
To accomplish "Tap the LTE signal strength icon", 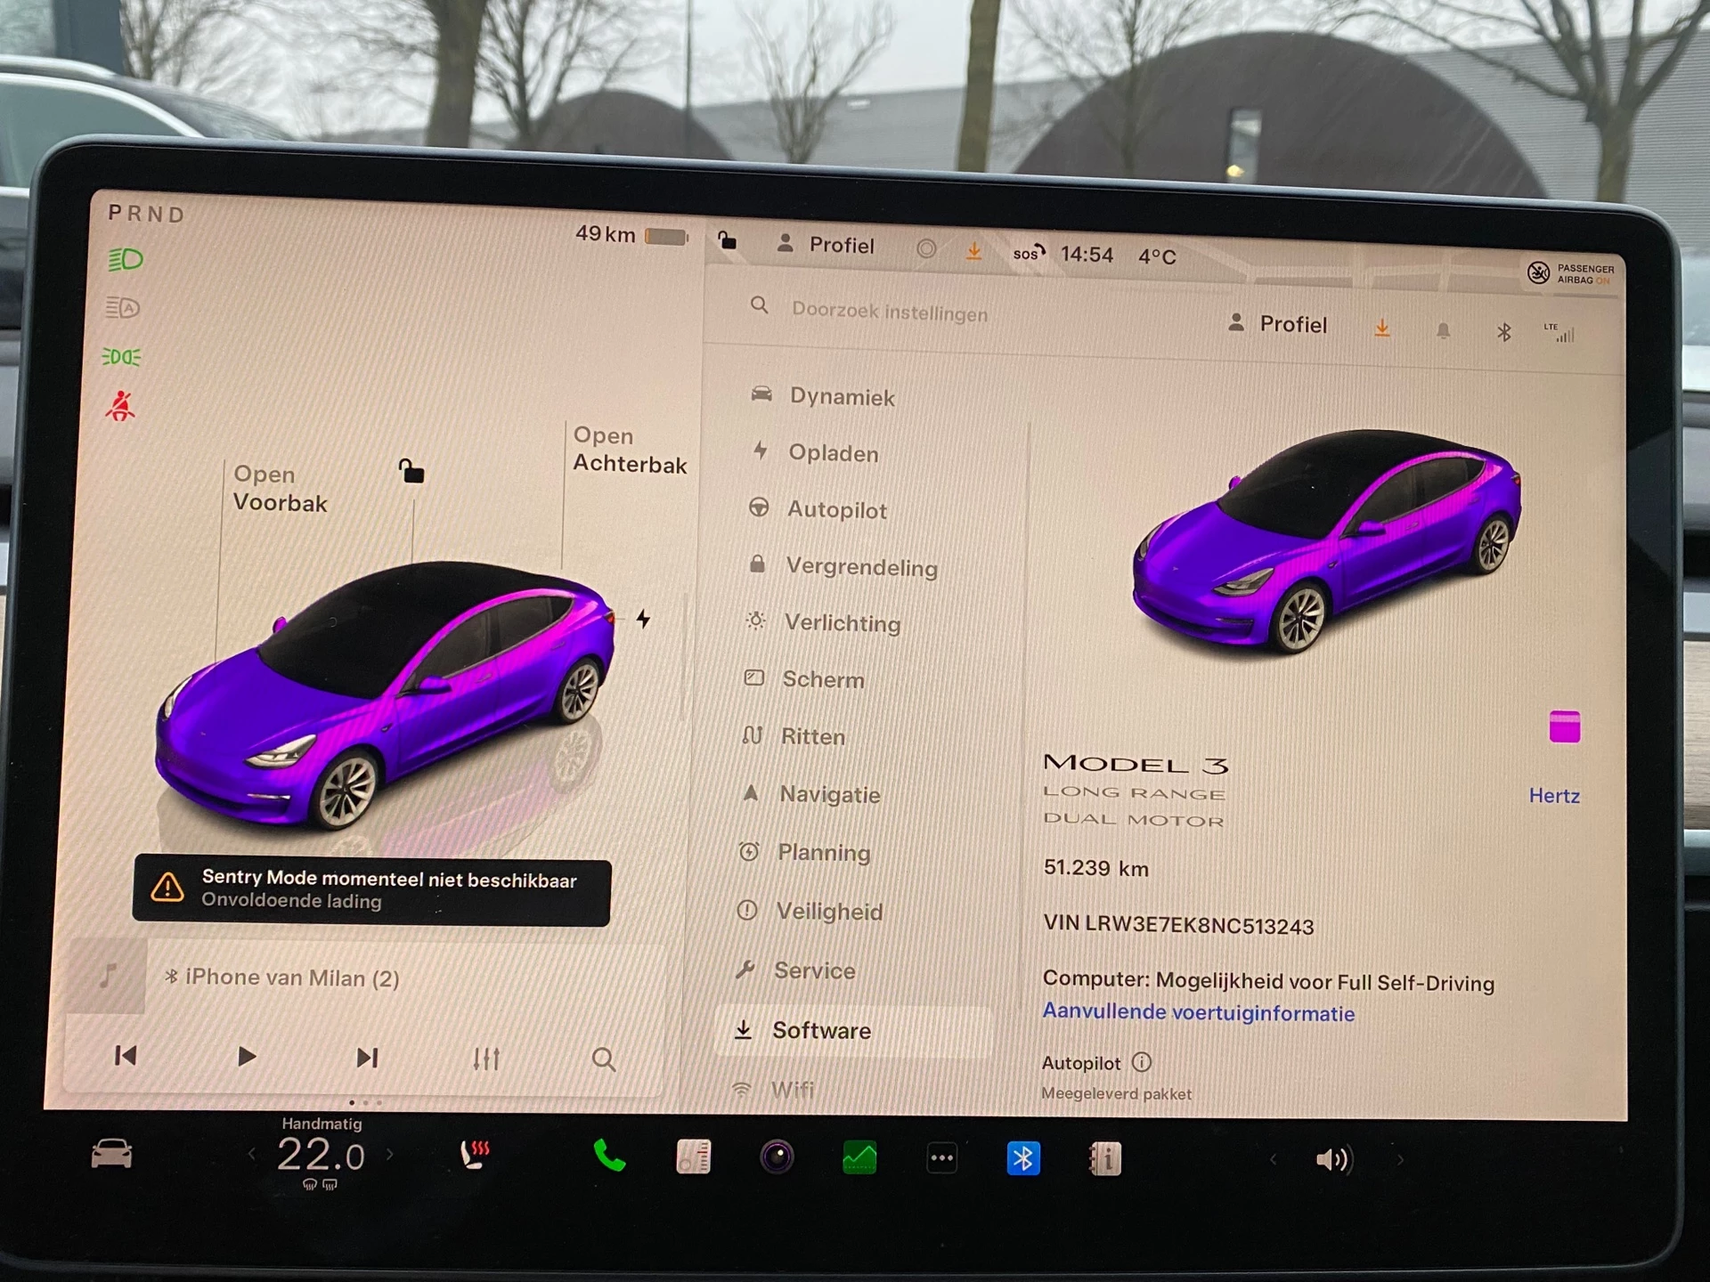I will point(1559,332).
